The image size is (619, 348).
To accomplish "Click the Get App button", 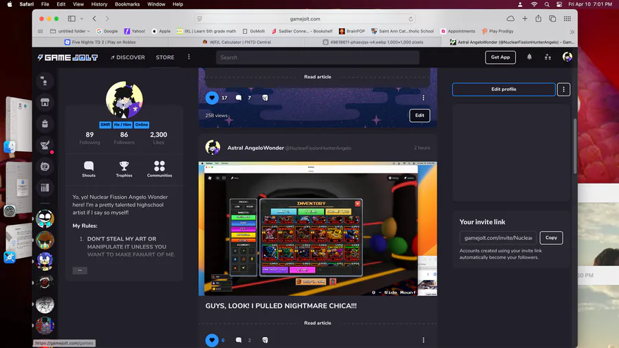I will (500, 57).
